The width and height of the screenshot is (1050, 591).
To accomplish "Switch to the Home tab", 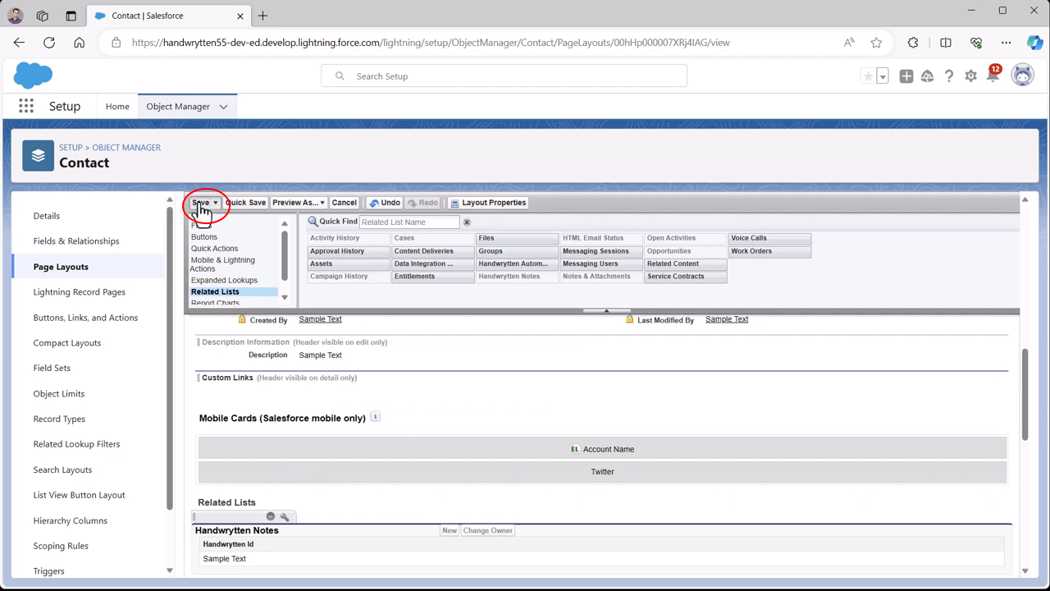I will point(117,107).
